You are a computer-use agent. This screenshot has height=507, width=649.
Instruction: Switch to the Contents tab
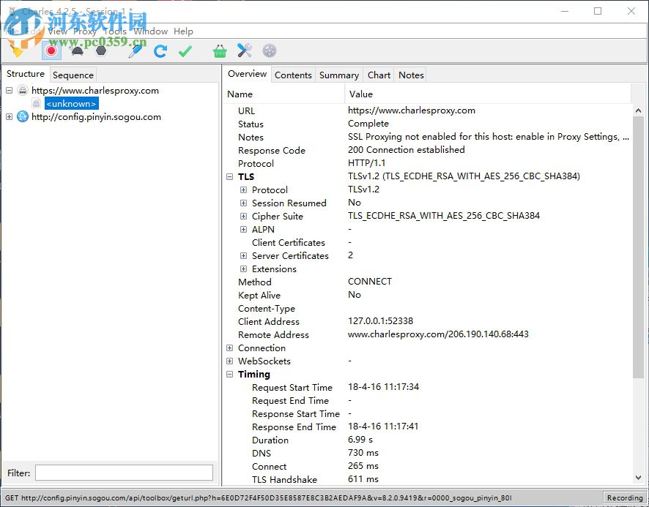pos(293,75)
